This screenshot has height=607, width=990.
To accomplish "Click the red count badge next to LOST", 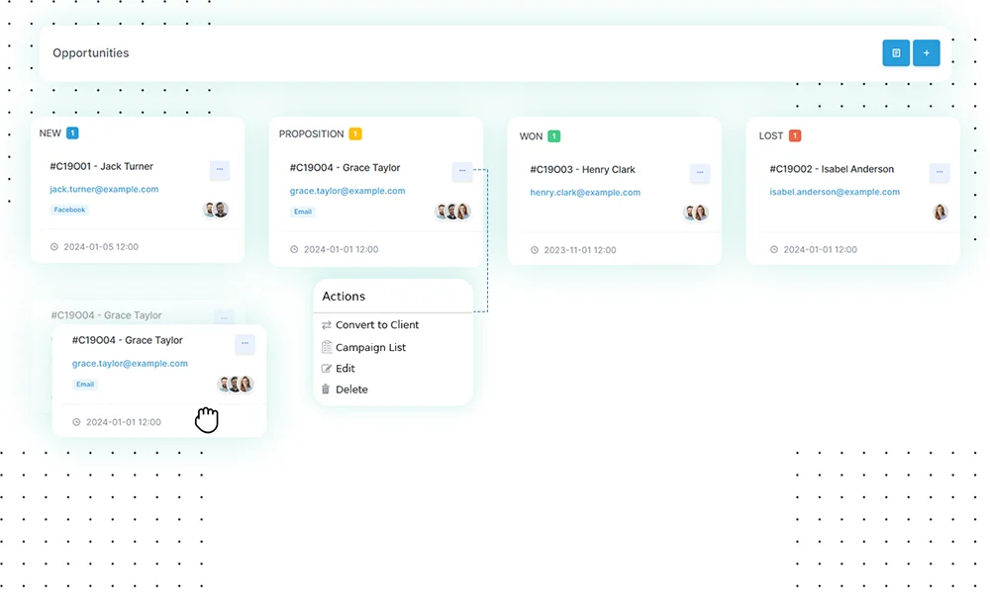I will [795, 136].
